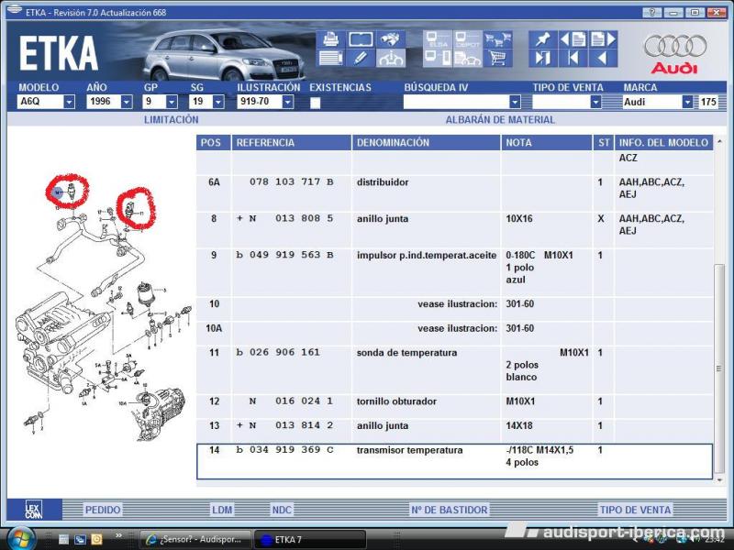Click the INFO. DEL MODELO header
The width and height of the screenshot is (734, 550).
tap(663, 143)
